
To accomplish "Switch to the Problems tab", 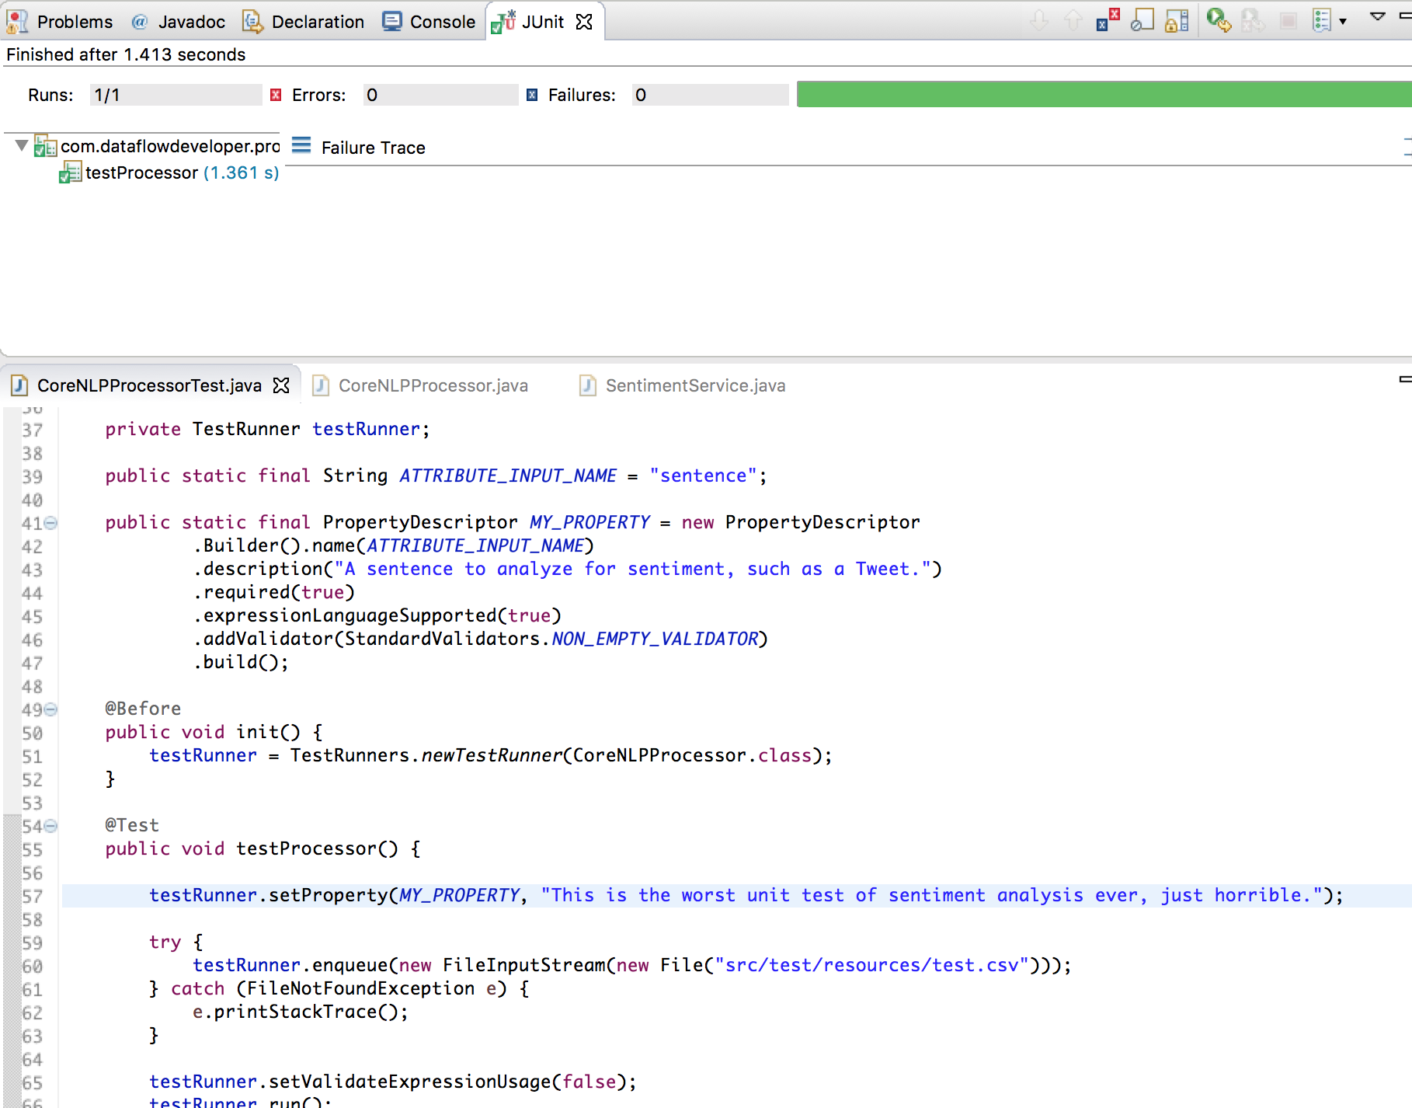I will click(75, 21).
